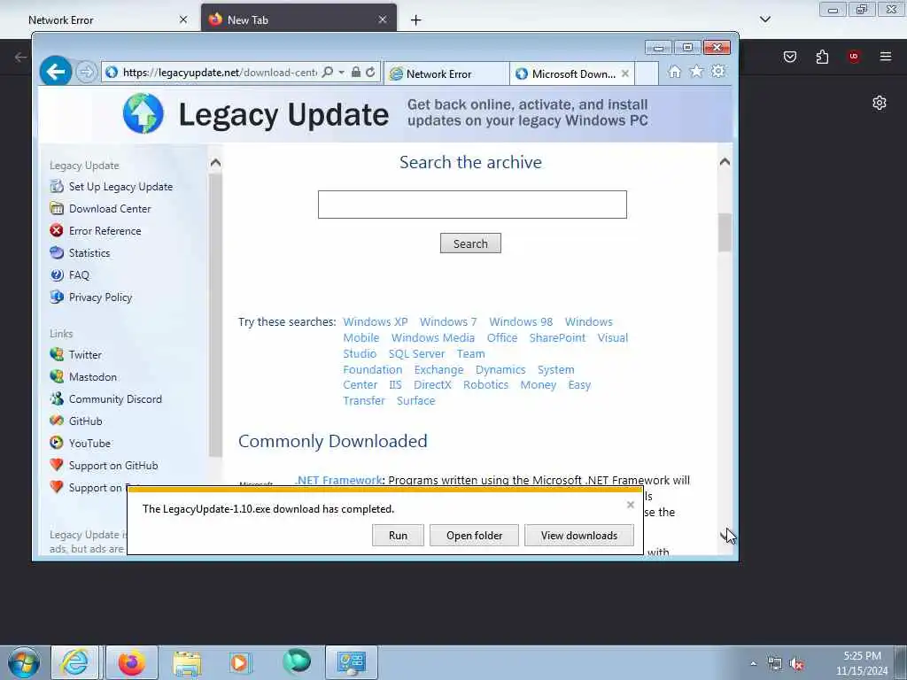907x680 pixels.
Task: Open the Windows 7 suggested search
Action: (x=448, y=322)
